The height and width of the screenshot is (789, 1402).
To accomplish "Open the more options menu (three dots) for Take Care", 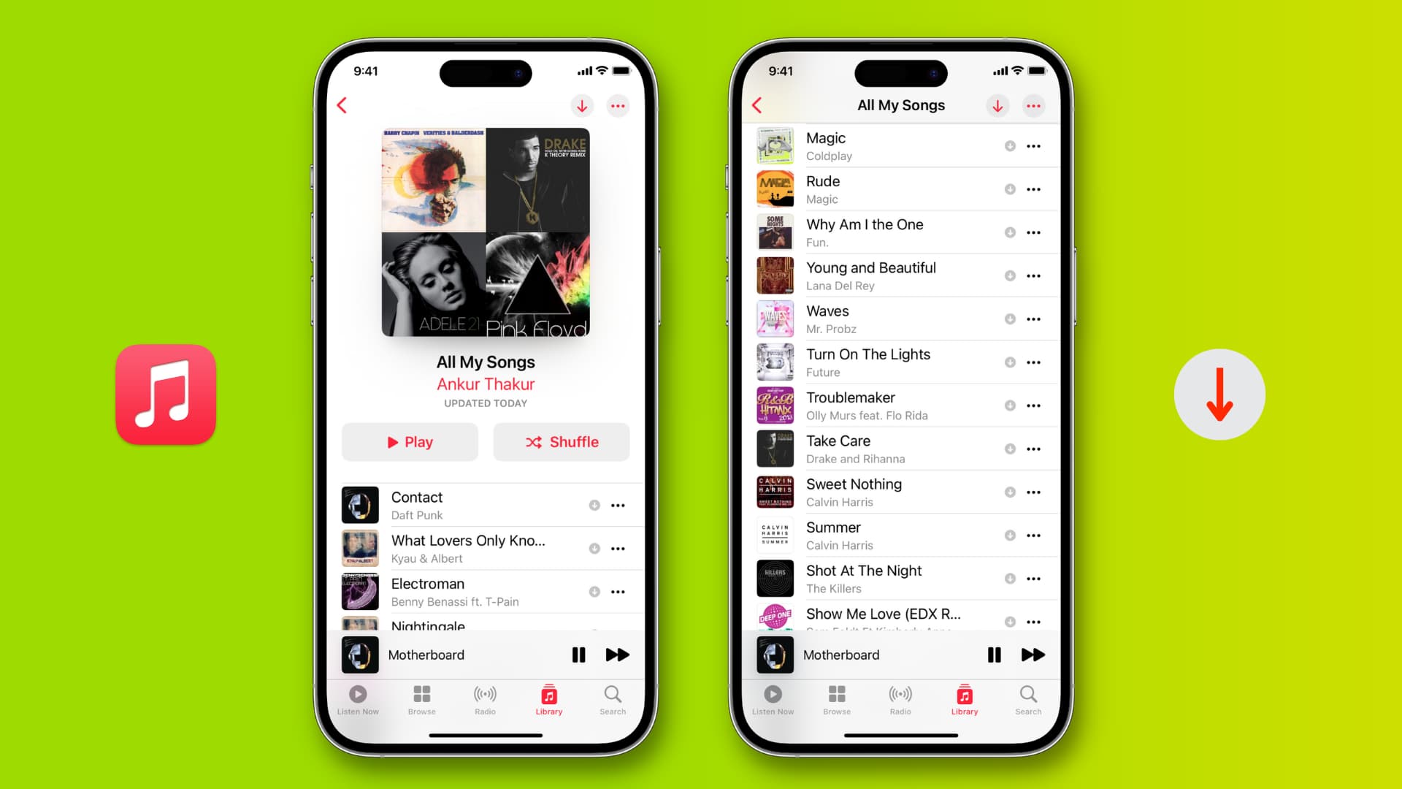I will coord(1033,449).
